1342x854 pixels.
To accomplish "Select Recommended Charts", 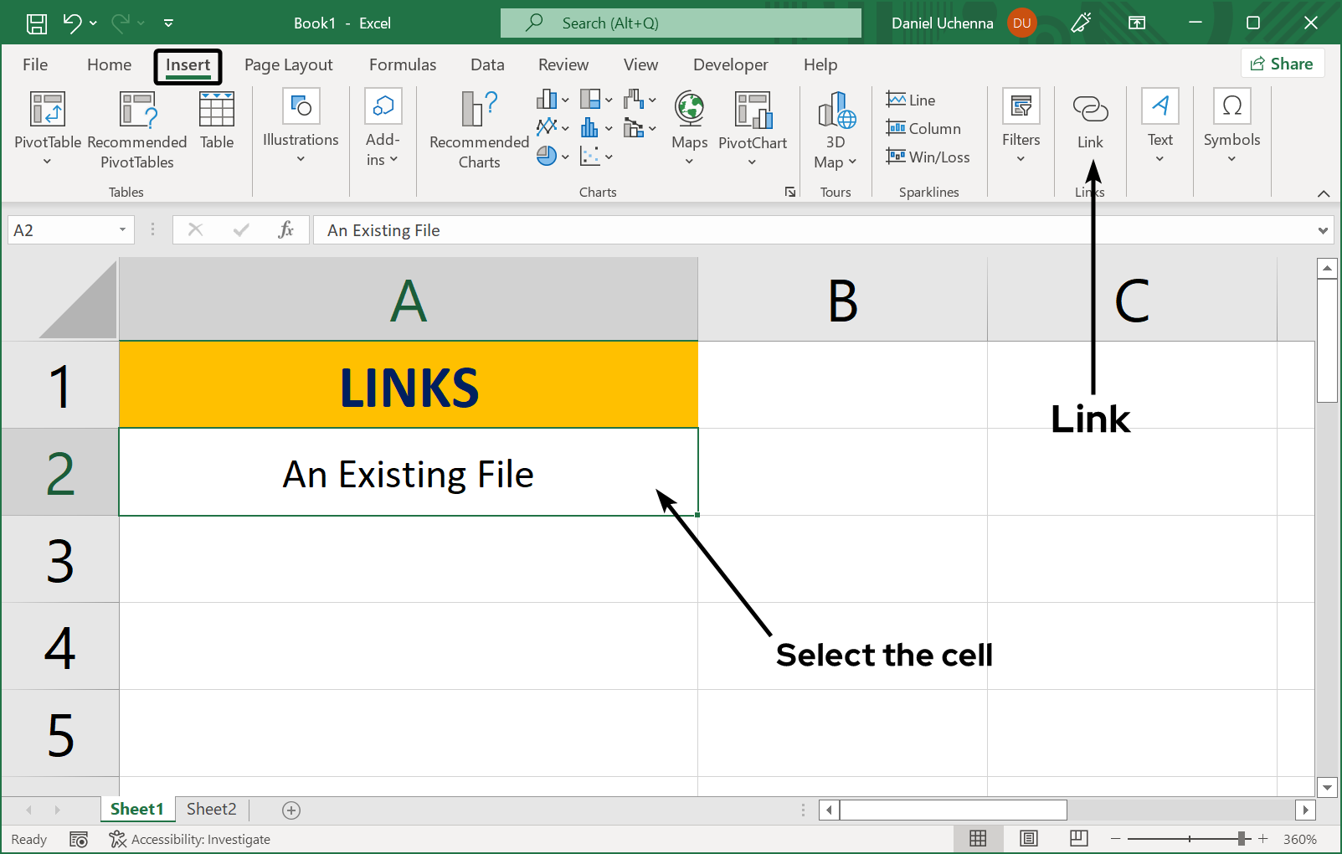I will tap(477, 130).
